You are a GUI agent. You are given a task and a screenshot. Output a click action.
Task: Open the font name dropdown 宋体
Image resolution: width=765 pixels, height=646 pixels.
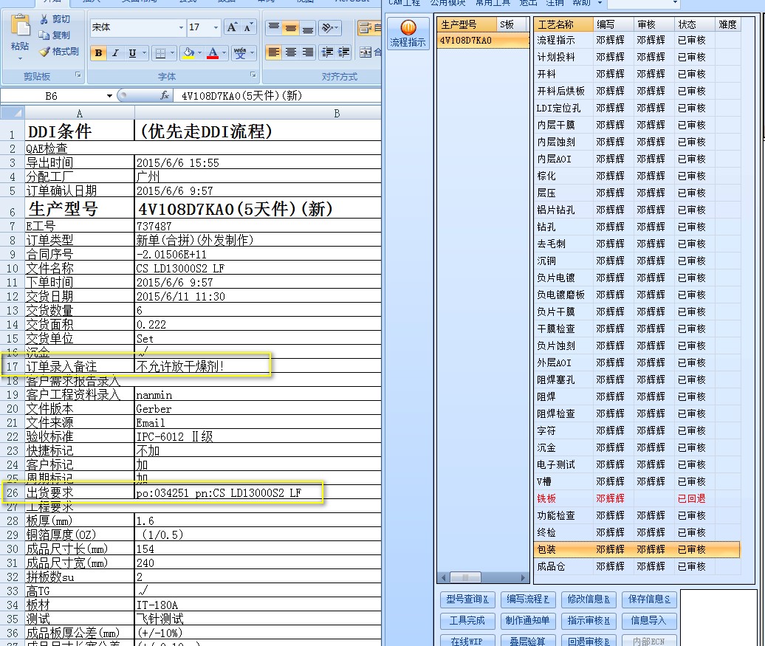(x=181, y=27)
